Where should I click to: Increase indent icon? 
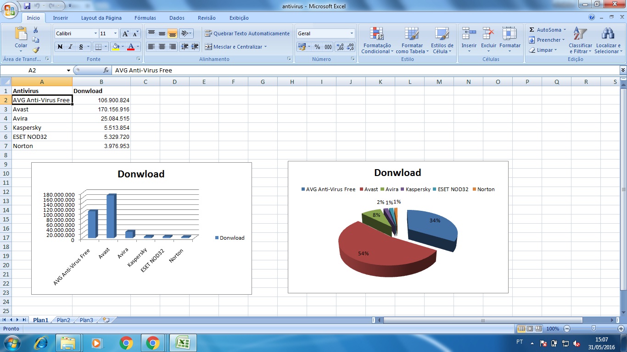[x=195, y=47]
